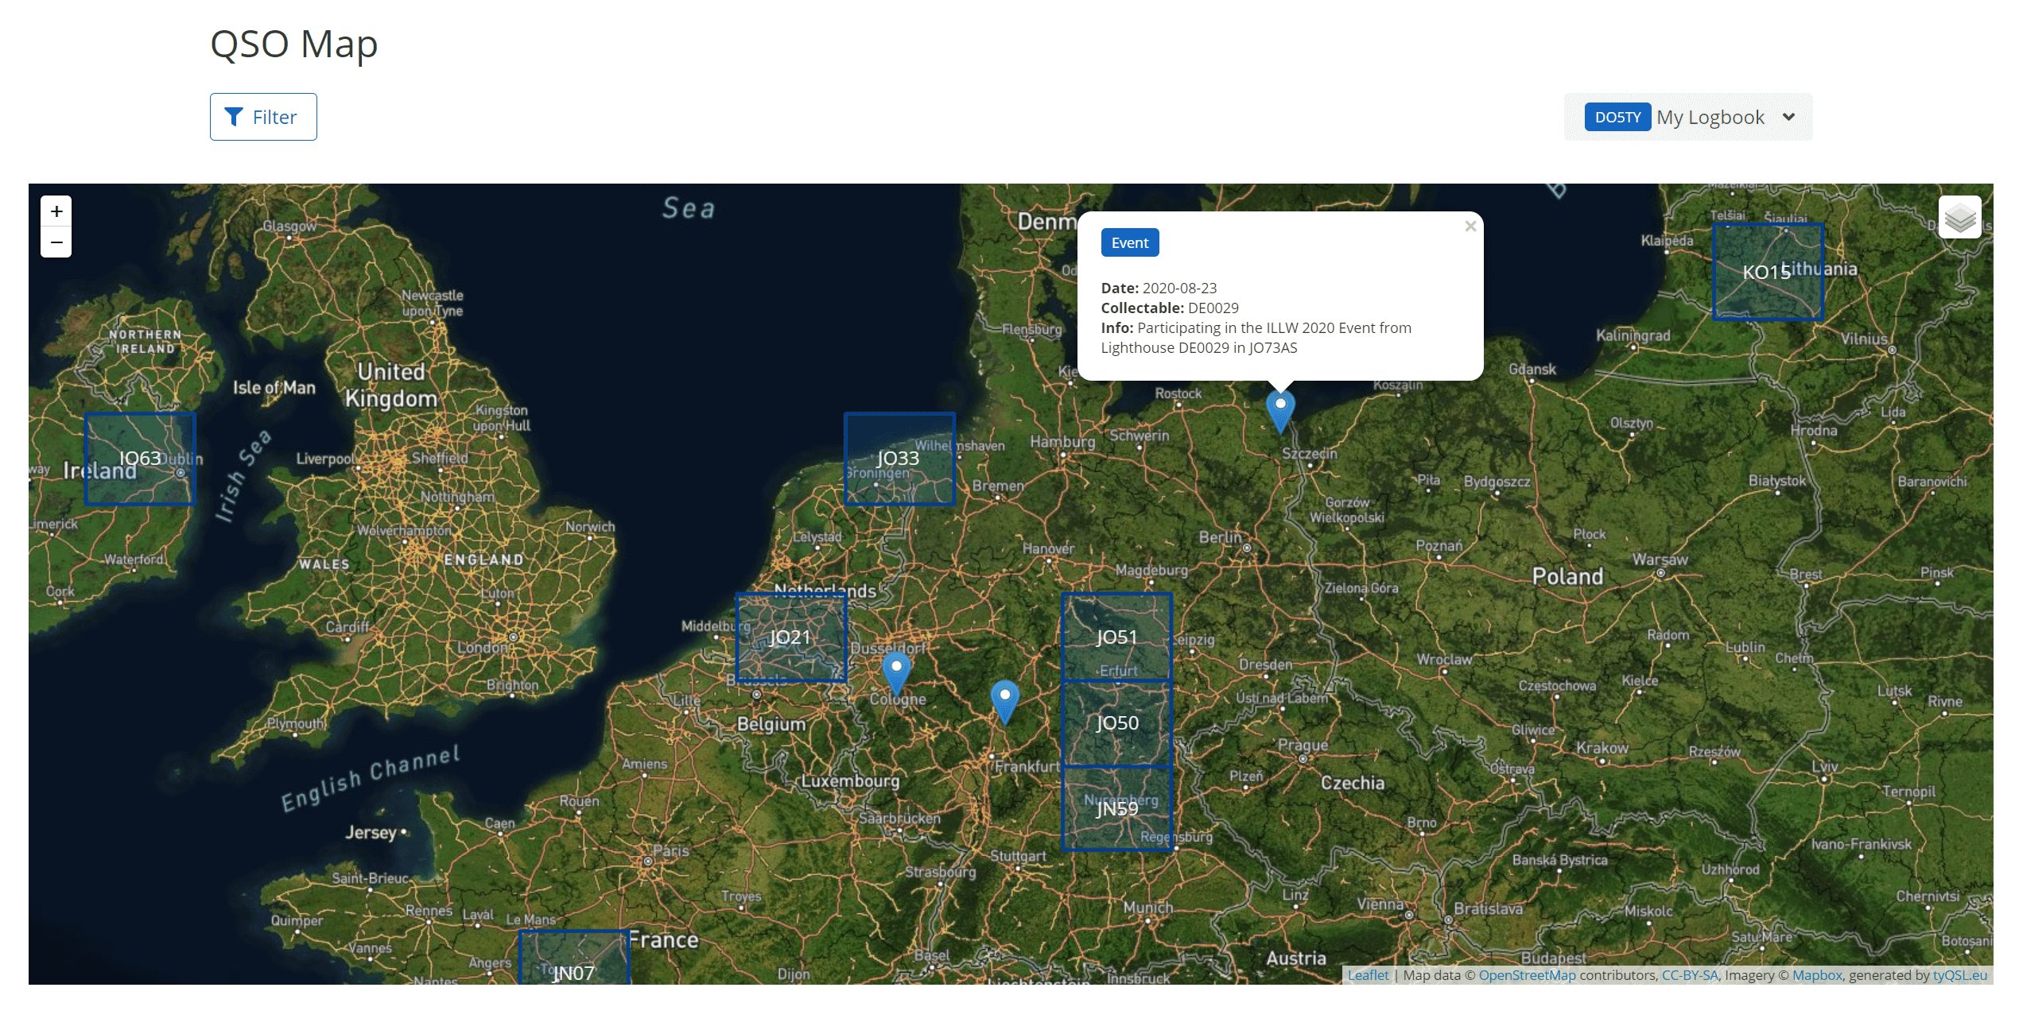Open the Leaflet attribution link
This screenshot has height=1030, width=2019.
(1368, 975)
